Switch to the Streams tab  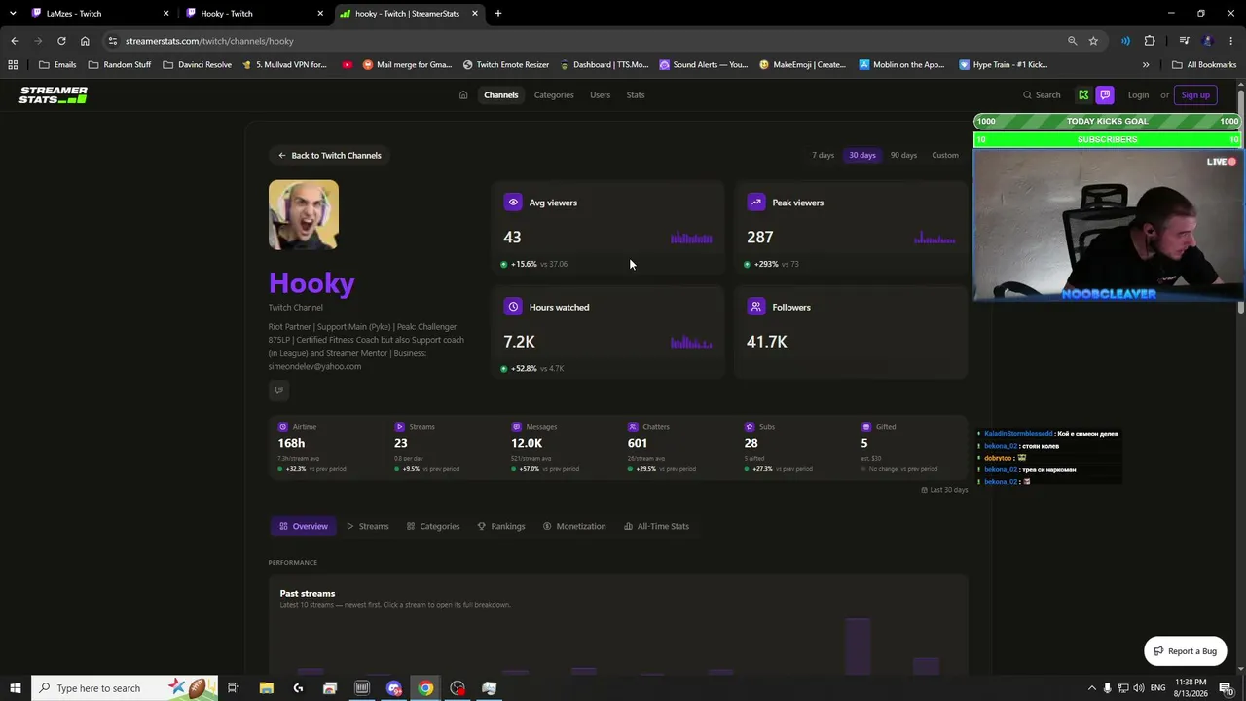pos(368,526)
